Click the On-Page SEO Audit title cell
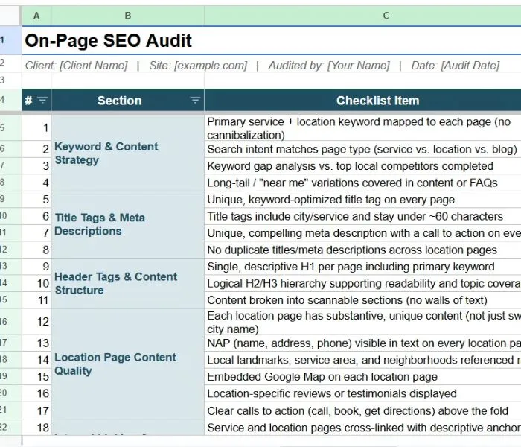The width and height of the screenshot is (521, 447). 272,40
